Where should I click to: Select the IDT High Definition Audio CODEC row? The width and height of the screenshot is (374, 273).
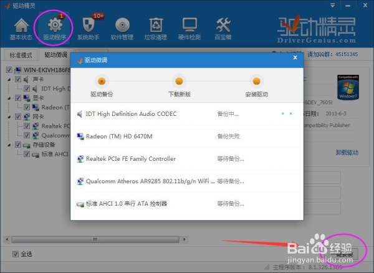187,114
